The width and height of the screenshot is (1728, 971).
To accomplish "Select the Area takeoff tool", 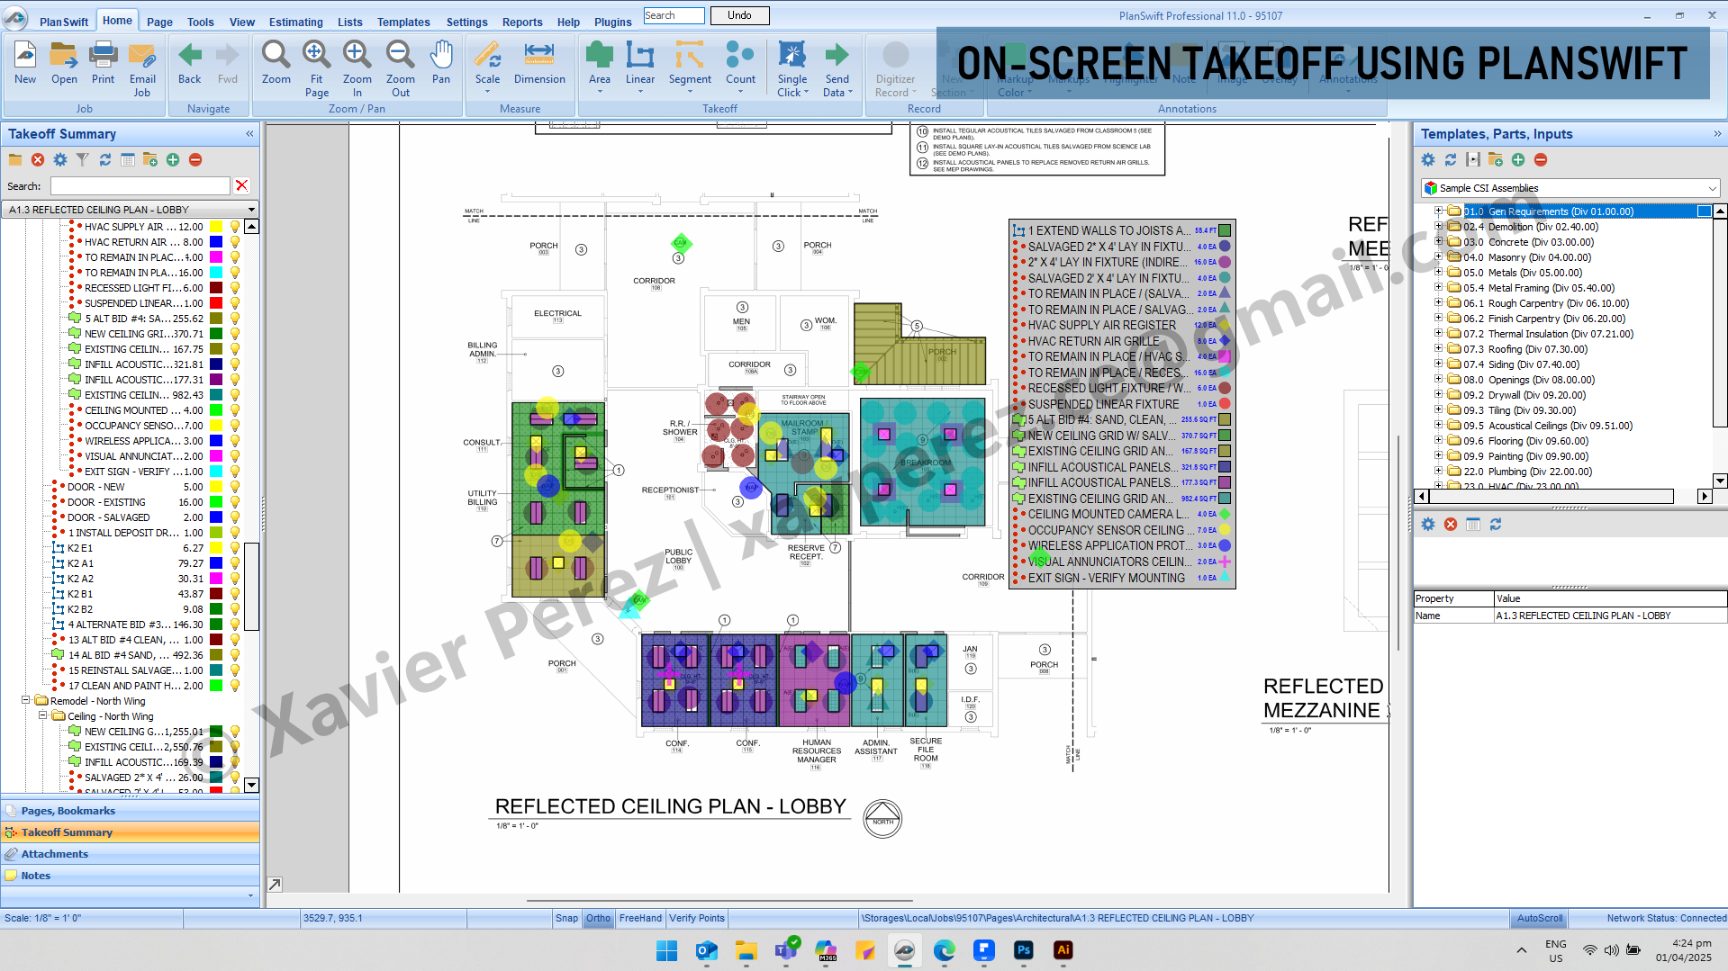I will tap(599, 67).
